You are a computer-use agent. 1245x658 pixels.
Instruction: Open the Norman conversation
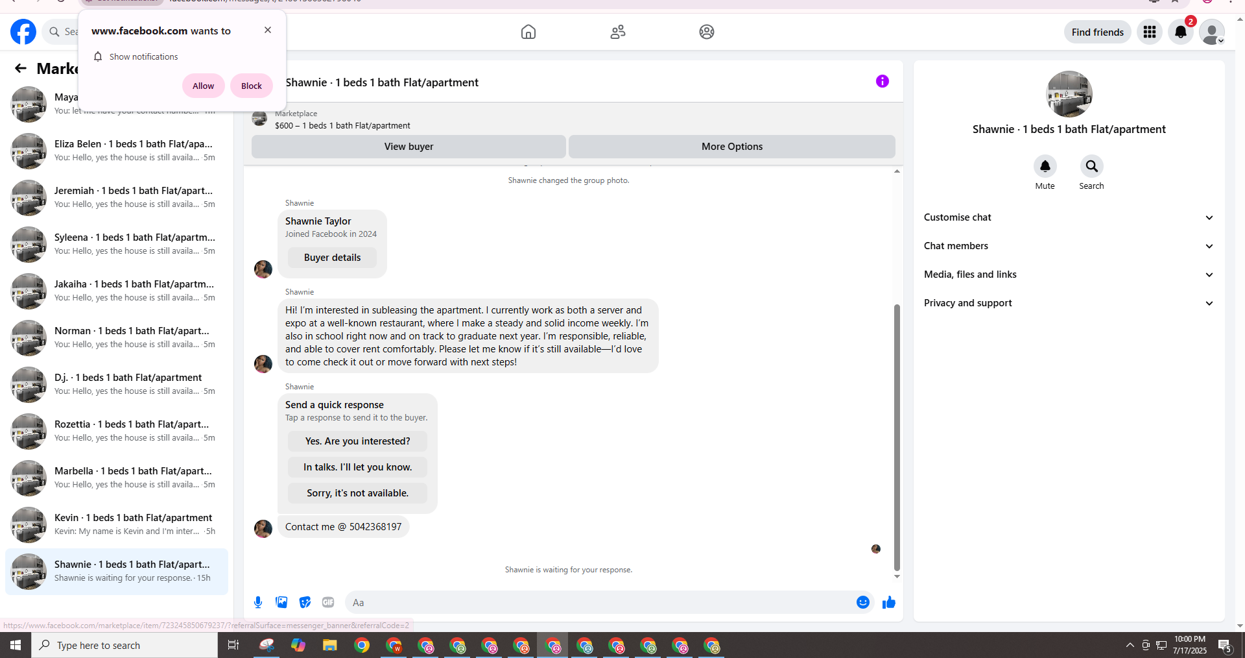(x=117, y=337)
